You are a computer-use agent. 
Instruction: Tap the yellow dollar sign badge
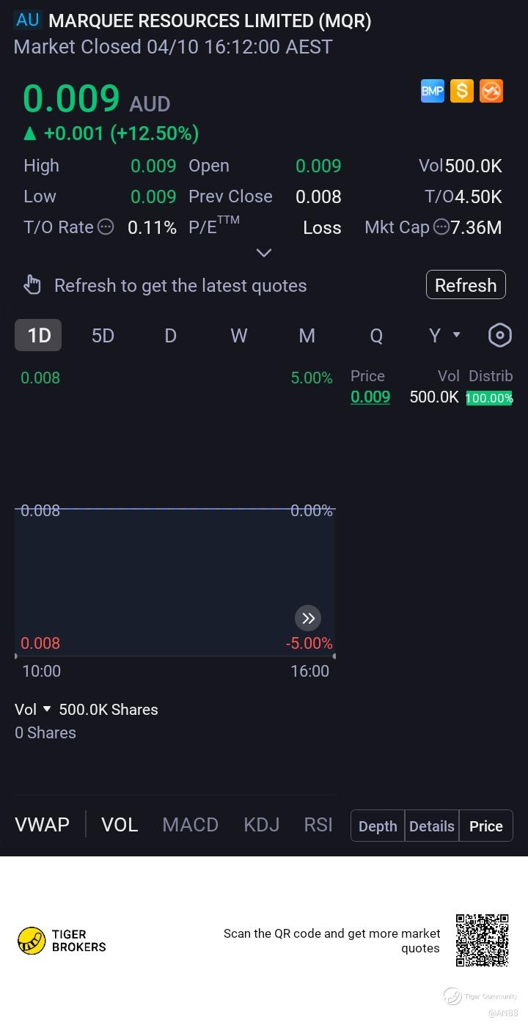(462, 92)
